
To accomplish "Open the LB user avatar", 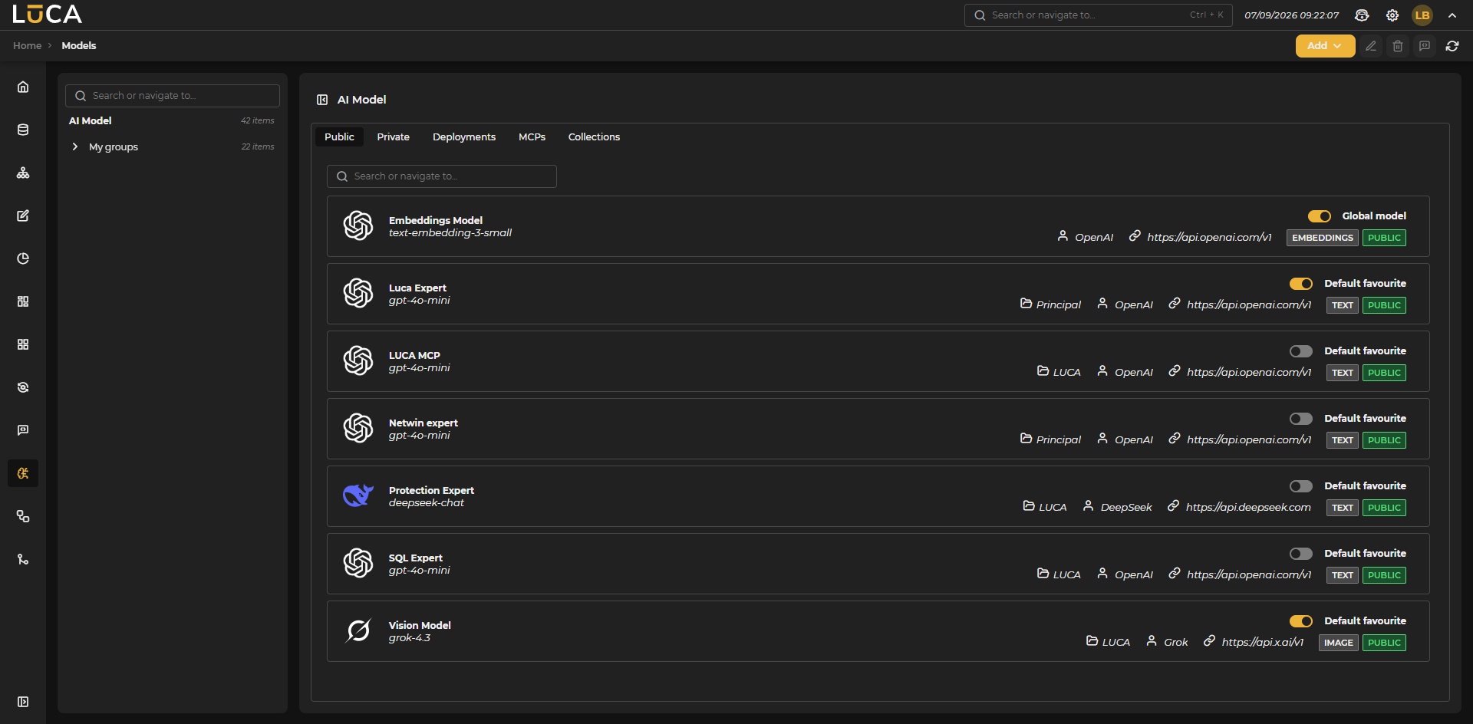I will pos(1422,15).
